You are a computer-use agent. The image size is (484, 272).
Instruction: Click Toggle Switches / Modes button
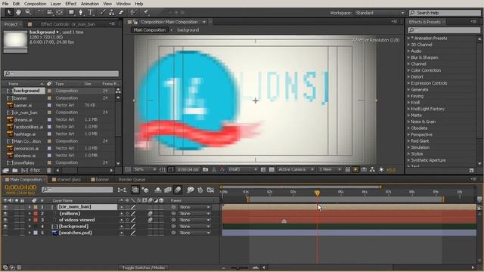coord(144,267)
